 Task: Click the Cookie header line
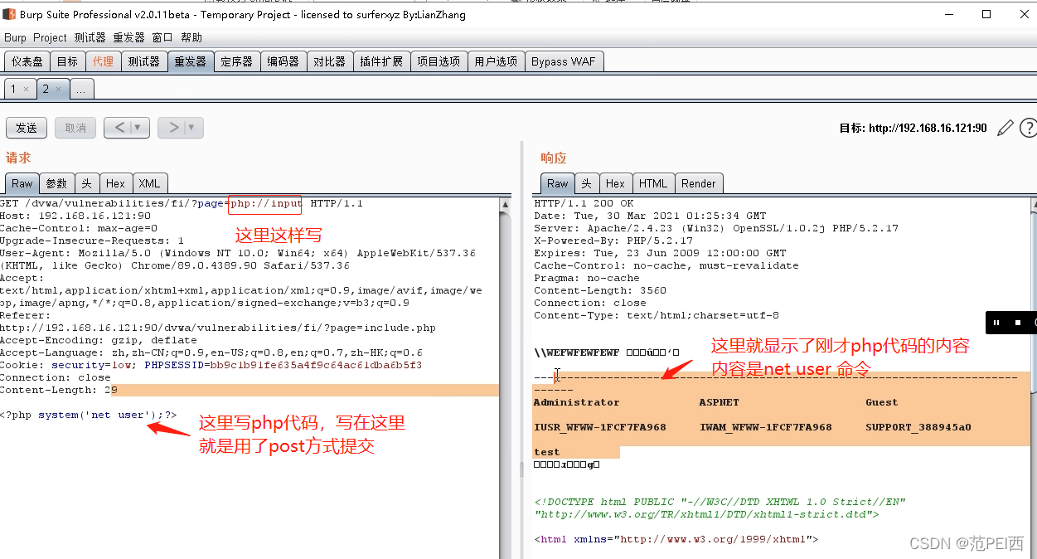pos(211,365)
